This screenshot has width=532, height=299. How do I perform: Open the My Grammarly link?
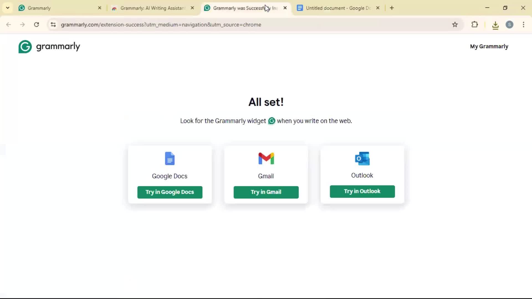[x=489, y=47]
